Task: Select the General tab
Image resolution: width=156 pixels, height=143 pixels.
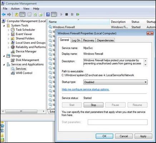Action: pos(64,40)
